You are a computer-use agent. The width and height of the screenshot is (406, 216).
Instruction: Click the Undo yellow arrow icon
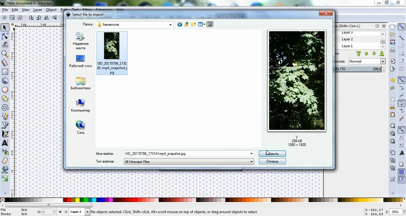click(x=393, y=80)
